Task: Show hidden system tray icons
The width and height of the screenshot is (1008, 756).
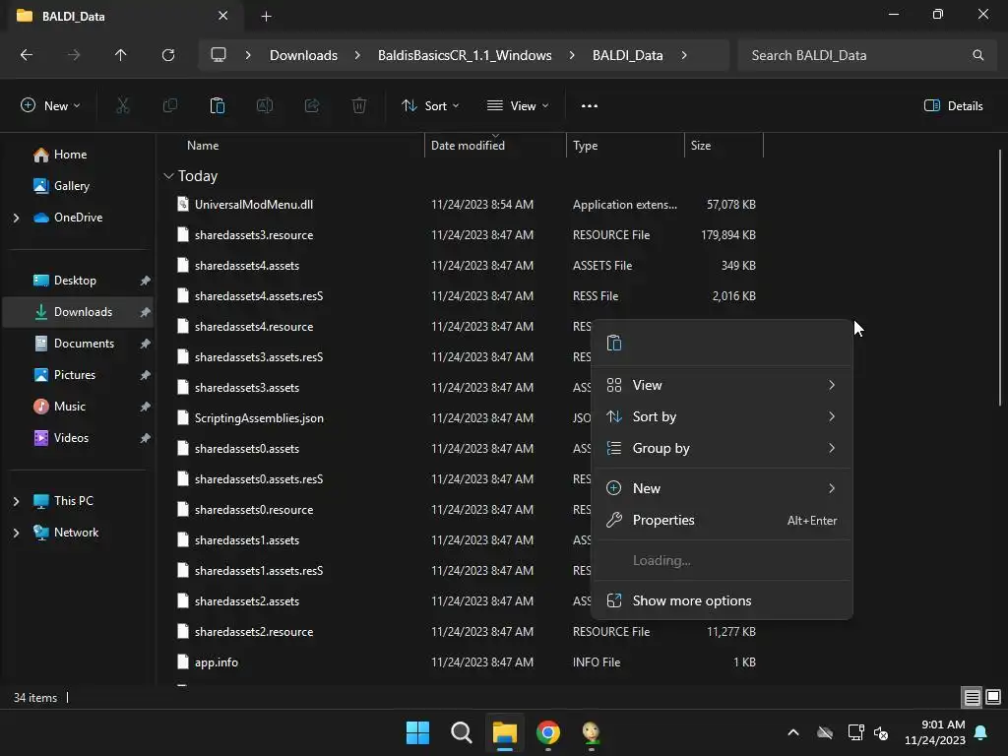Action: [x=793, y=732]
